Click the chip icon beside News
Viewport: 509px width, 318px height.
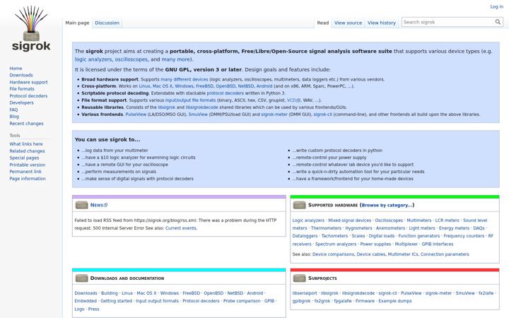(81, 205)
